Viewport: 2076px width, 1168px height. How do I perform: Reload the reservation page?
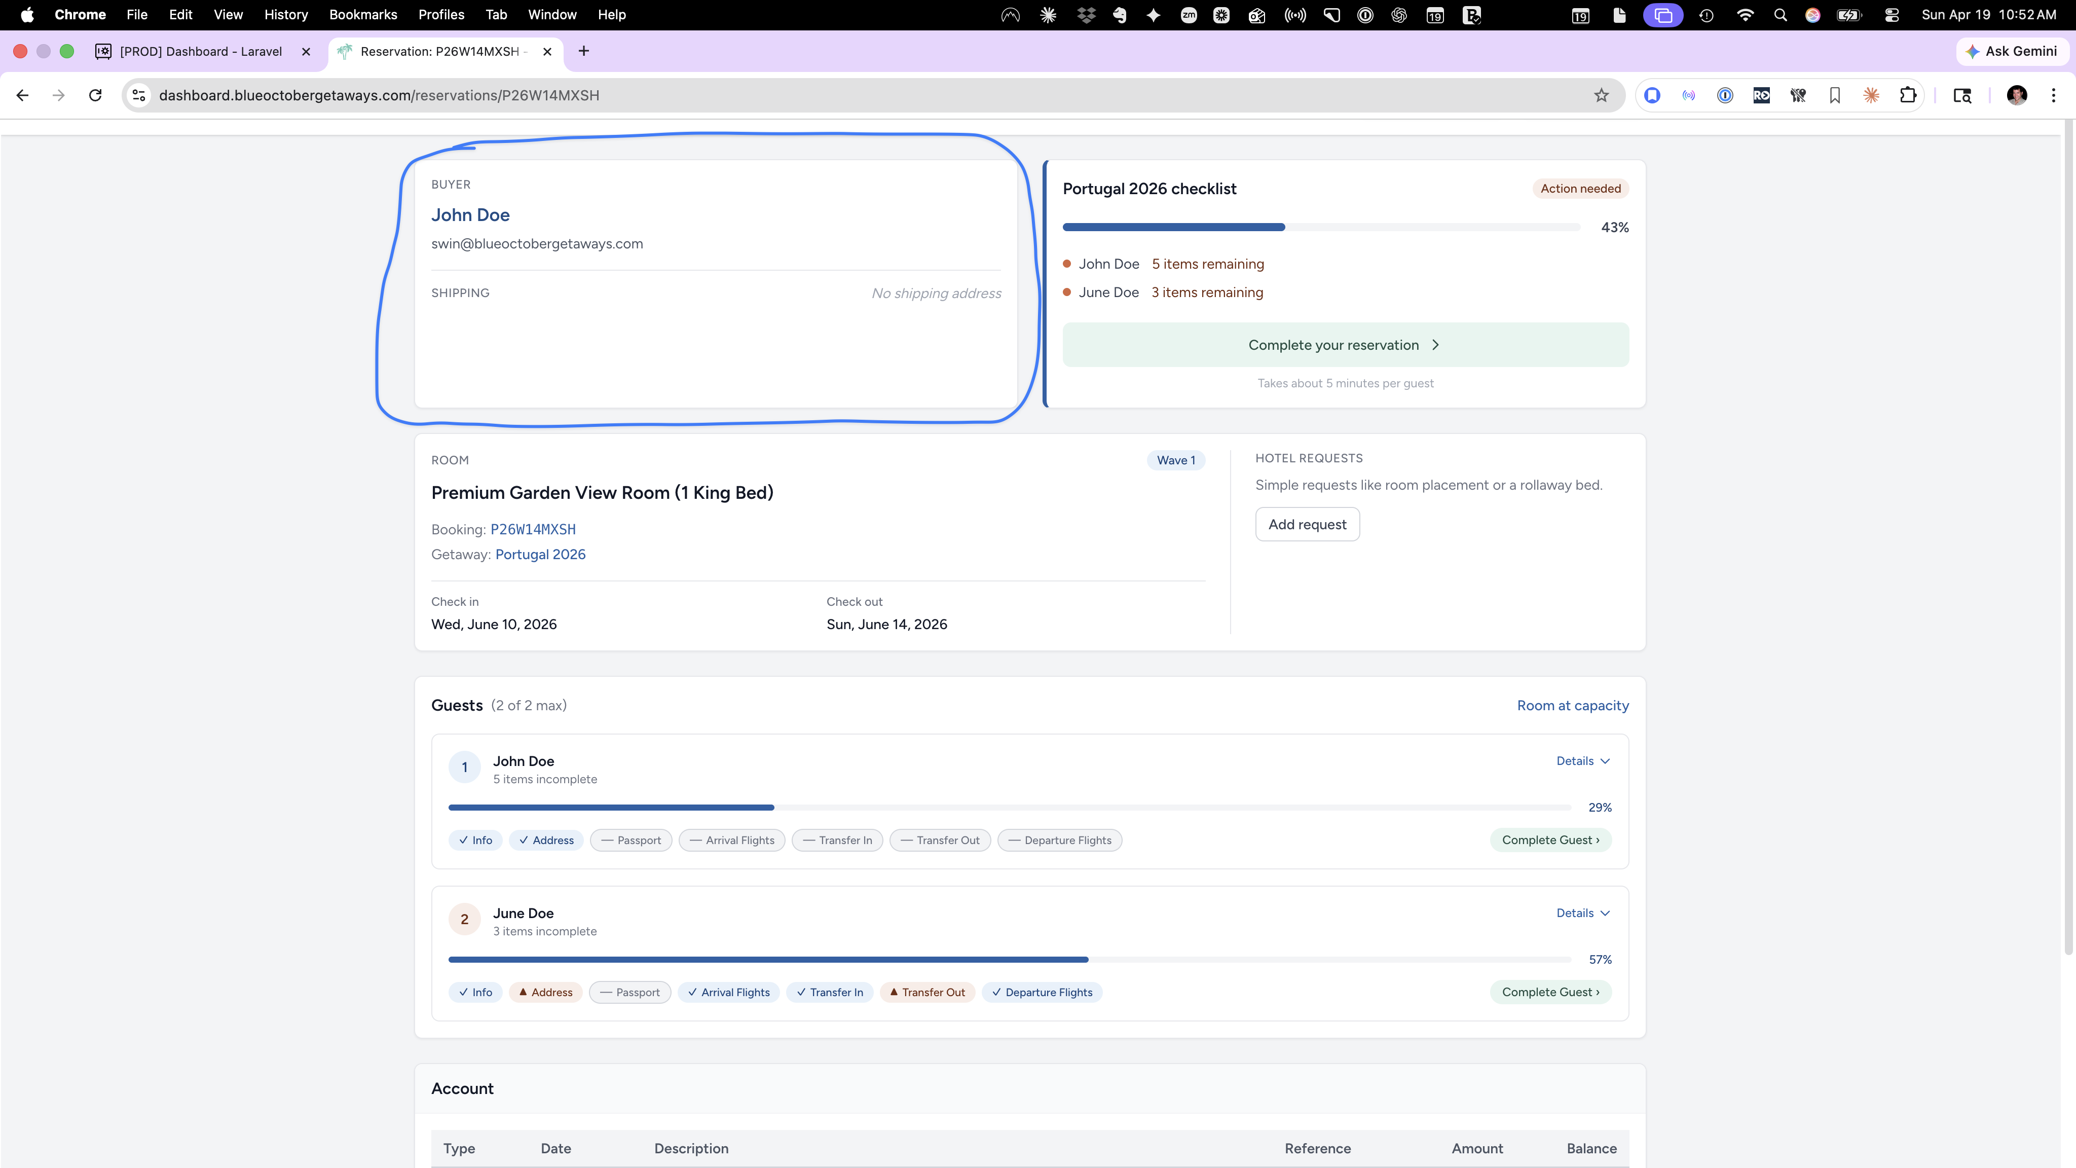point(95,95)
